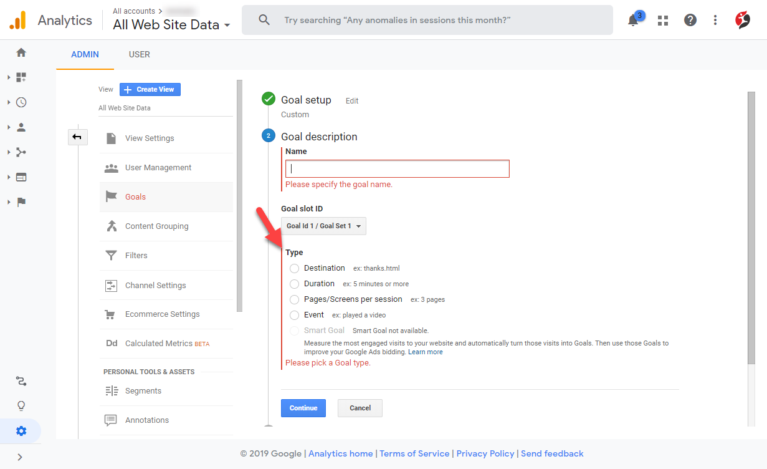Click inside the goal Name input field
Image resolution: width=767 pixels, height=469 pixels.
(397, 168)
